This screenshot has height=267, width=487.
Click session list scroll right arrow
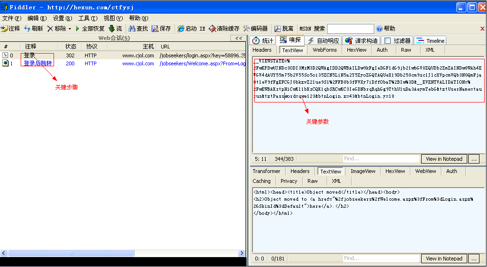point(242,253)
